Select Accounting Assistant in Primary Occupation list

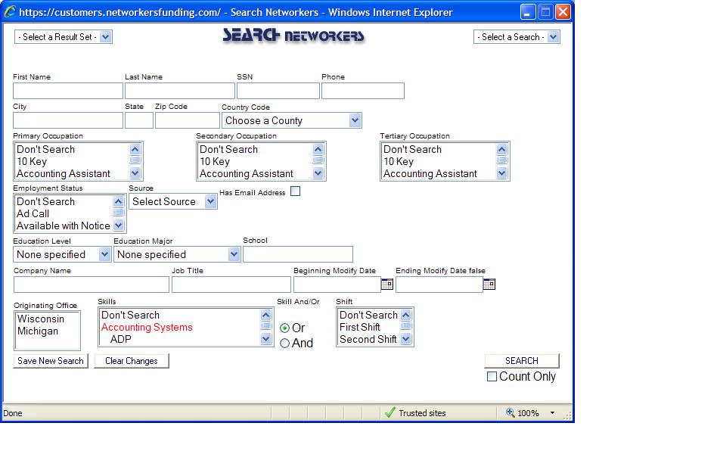tap(72, 174)
